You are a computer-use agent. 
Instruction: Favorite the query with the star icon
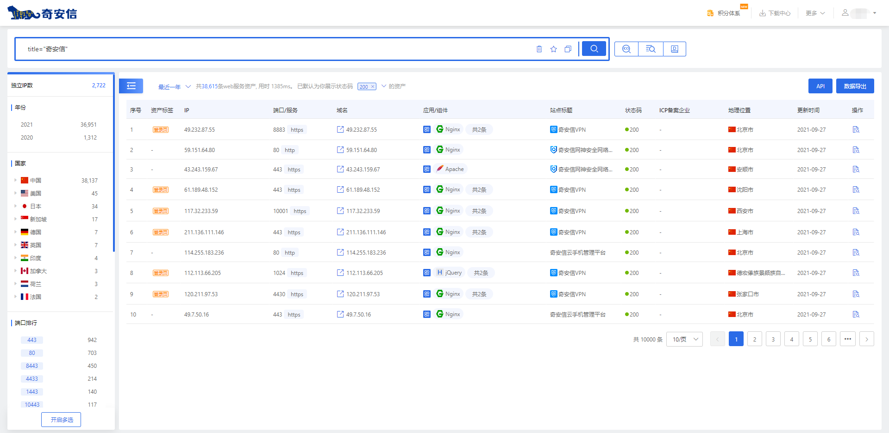point(553,49)
